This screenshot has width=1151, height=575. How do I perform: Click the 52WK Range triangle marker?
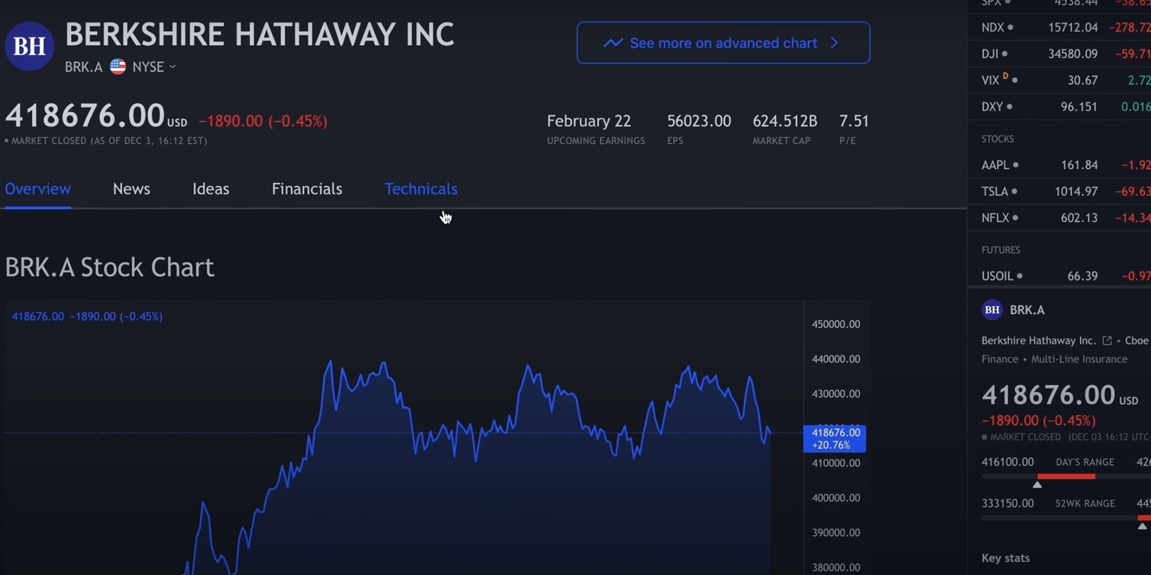tap(1142, 526)
